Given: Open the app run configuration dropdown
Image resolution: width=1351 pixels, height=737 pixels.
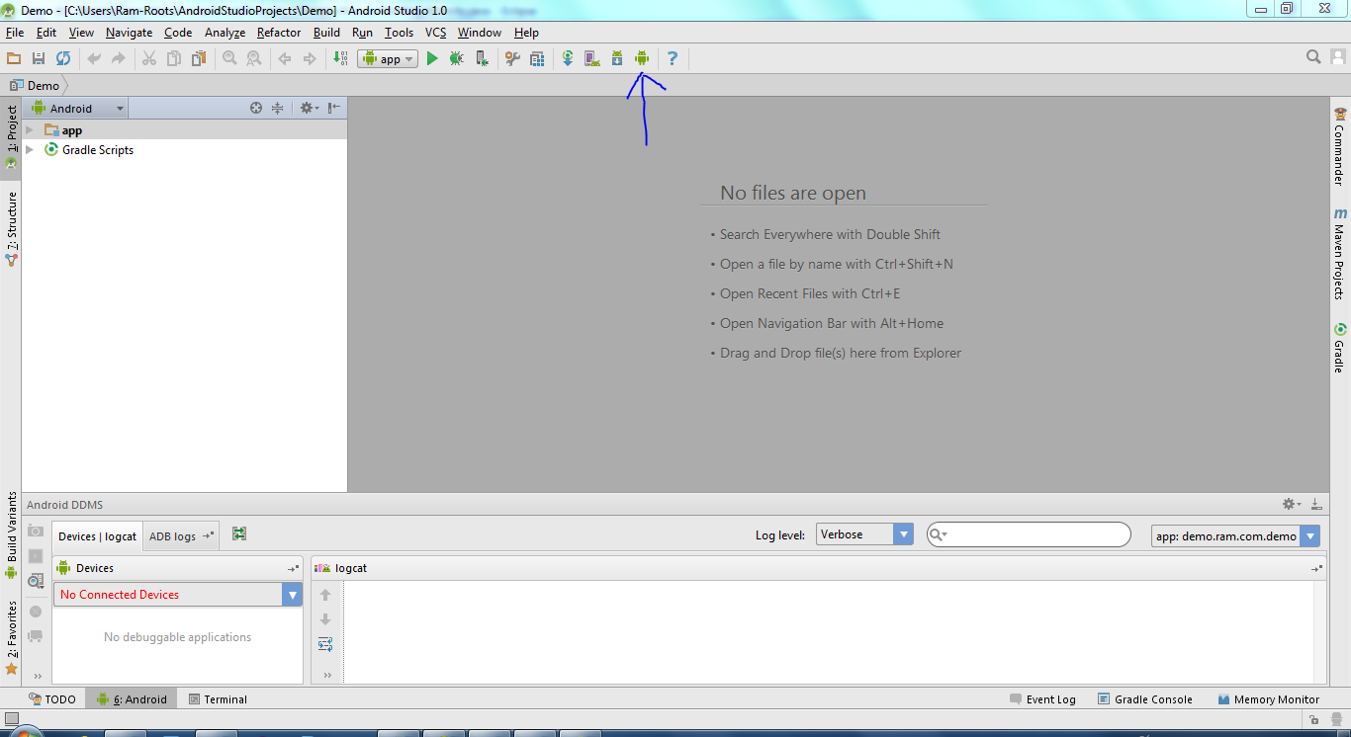Looking at the screenshot, I should coord(388,59).
